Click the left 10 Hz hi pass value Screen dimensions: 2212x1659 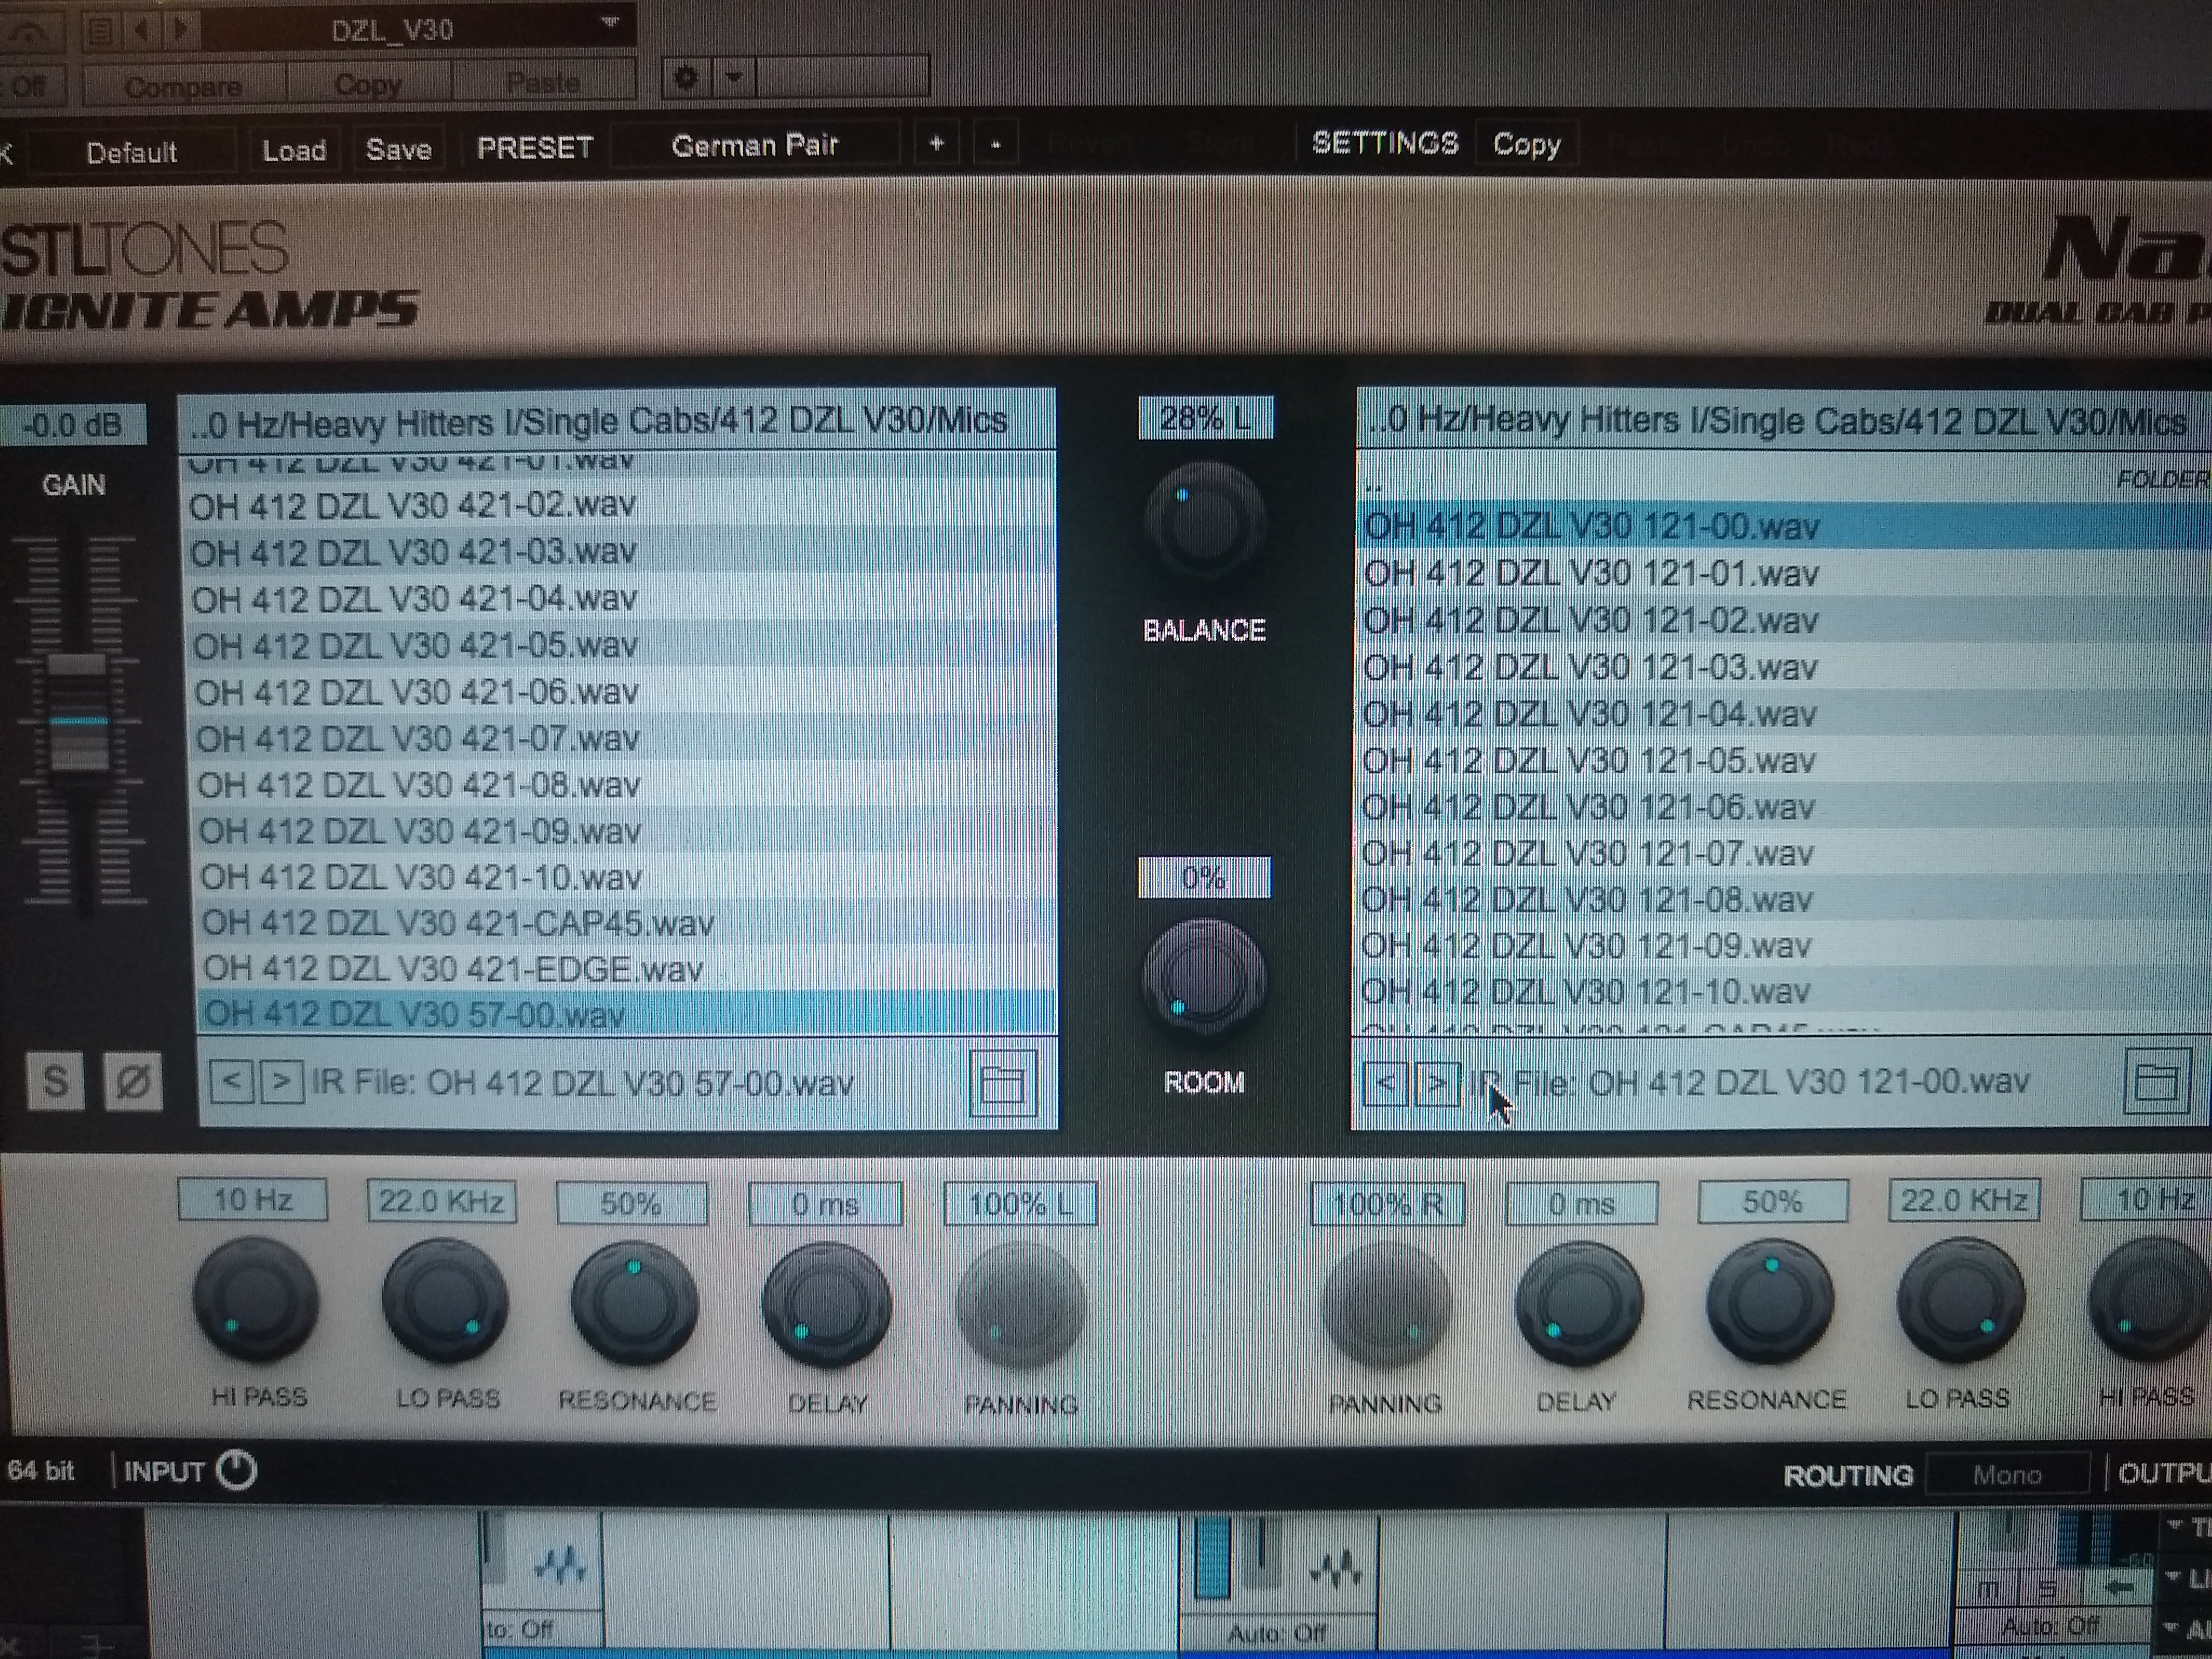(252, 1199)
